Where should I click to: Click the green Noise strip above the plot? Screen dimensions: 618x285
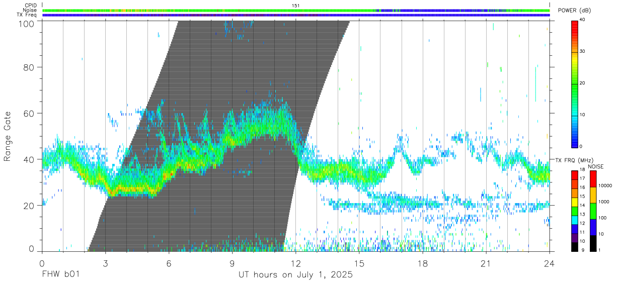tap(296, 10)
